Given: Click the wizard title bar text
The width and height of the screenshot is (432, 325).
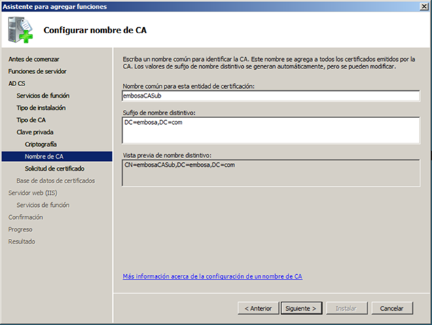Looking at the screenshot, I should click(x=54, y=6).
